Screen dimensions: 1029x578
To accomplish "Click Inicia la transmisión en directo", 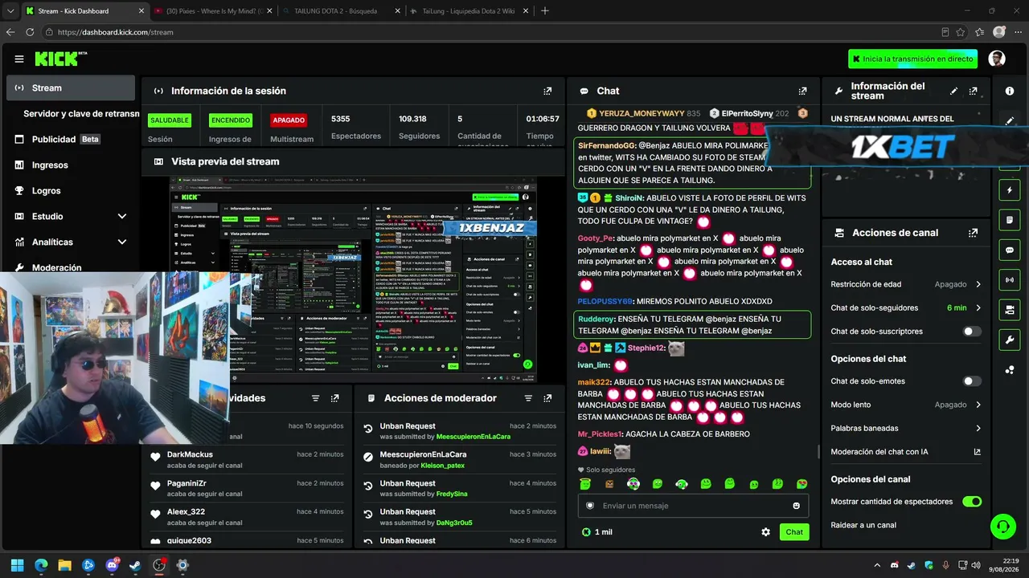I will coord(913,59).
